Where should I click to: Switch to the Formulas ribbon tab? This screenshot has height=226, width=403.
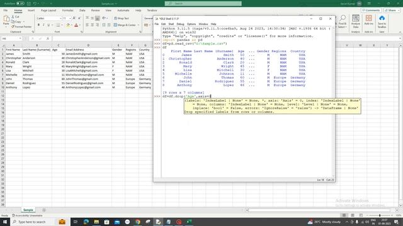[x=67, y=10]
